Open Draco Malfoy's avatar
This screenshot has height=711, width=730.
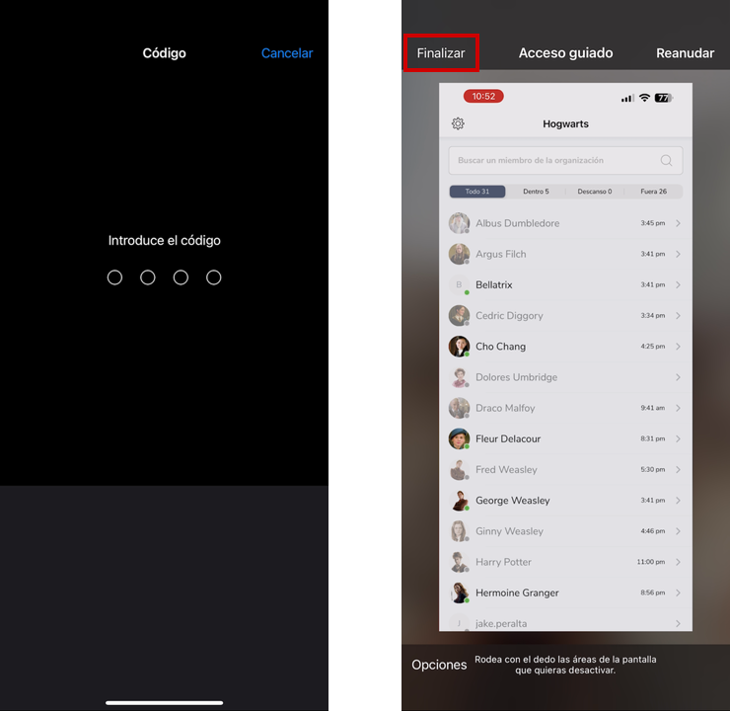(x=459, y=408)
